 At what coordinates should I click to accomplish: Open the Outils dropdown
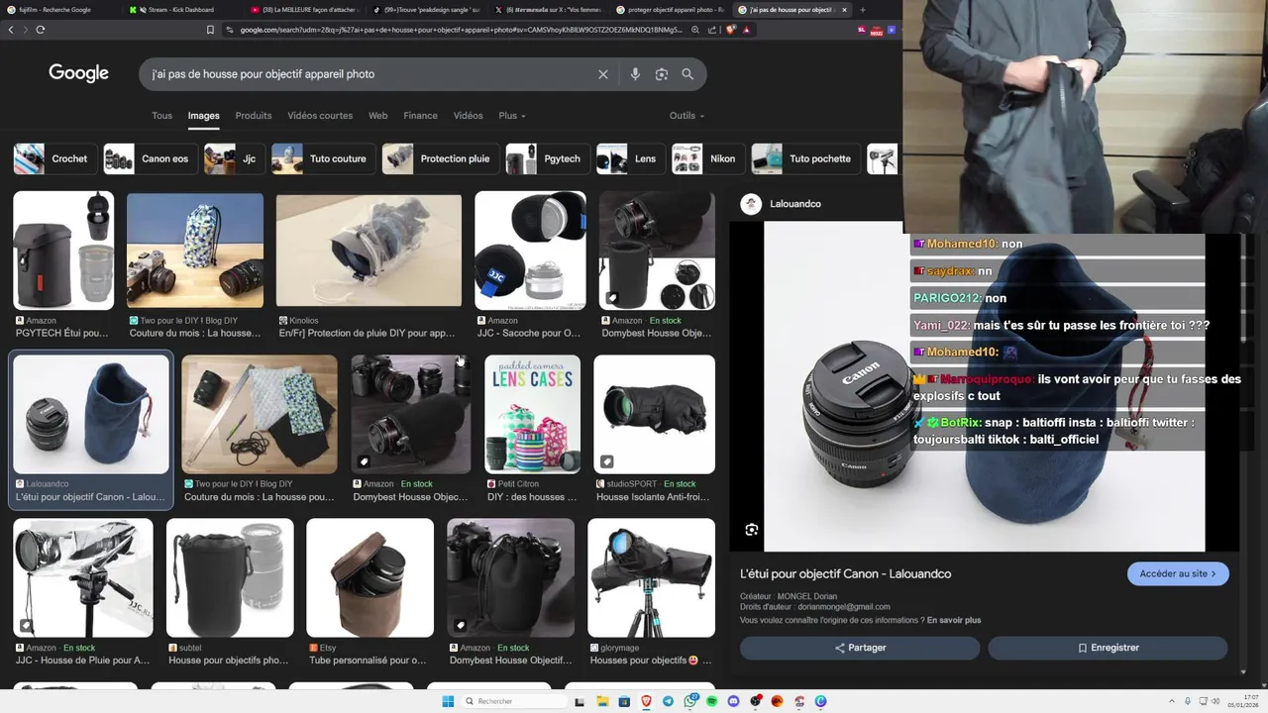pyautogui.click(x=687, y=116)
